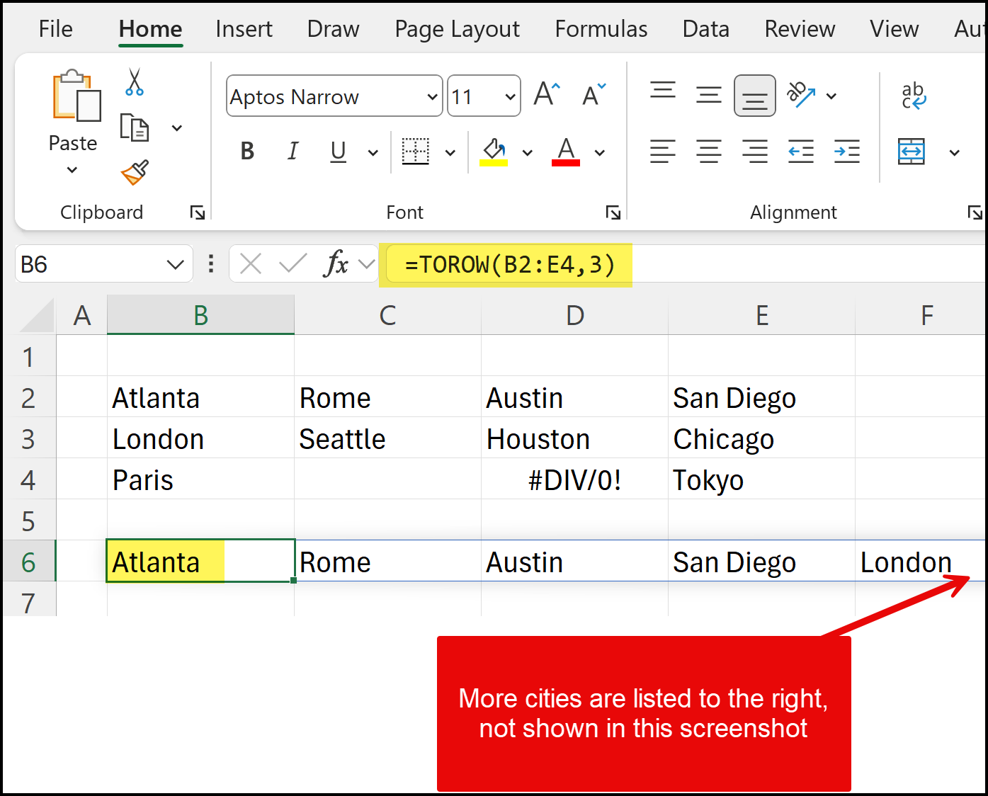The height and width of the screenshot is (796, 988).
Task: Decrease the font size
Action: coord(594,94)
